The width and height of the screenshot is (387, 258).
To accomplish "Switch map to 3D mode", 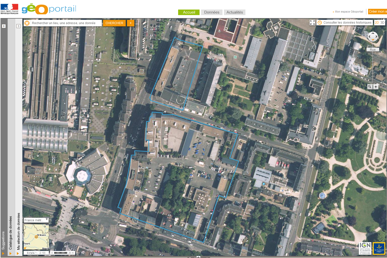I will tap(382, 23).
